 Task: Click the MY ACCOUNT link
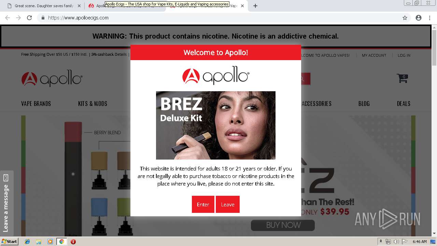374,55
